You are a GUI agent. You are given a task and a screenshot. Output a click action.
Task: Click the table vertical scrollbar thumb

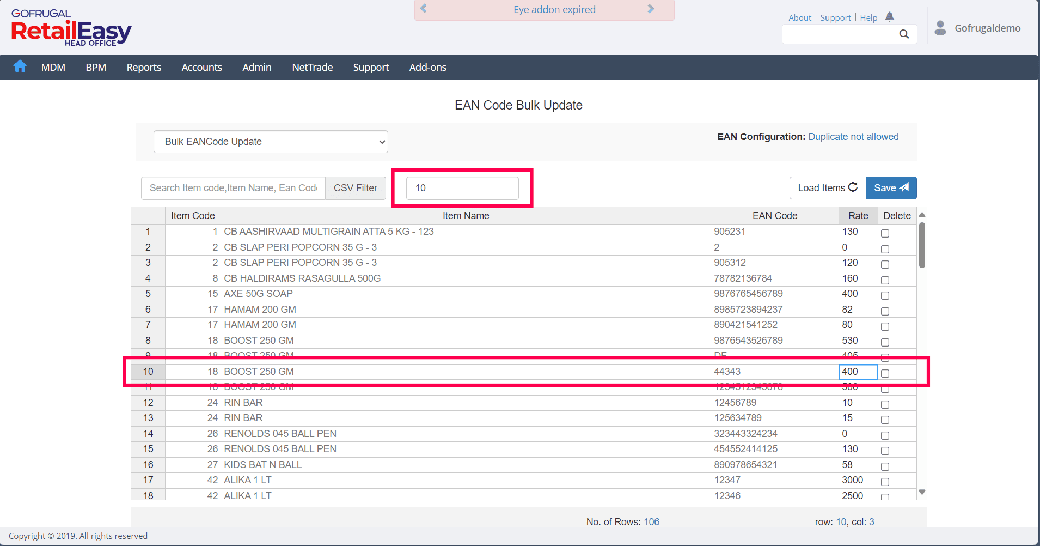click(x=922, y=245)
